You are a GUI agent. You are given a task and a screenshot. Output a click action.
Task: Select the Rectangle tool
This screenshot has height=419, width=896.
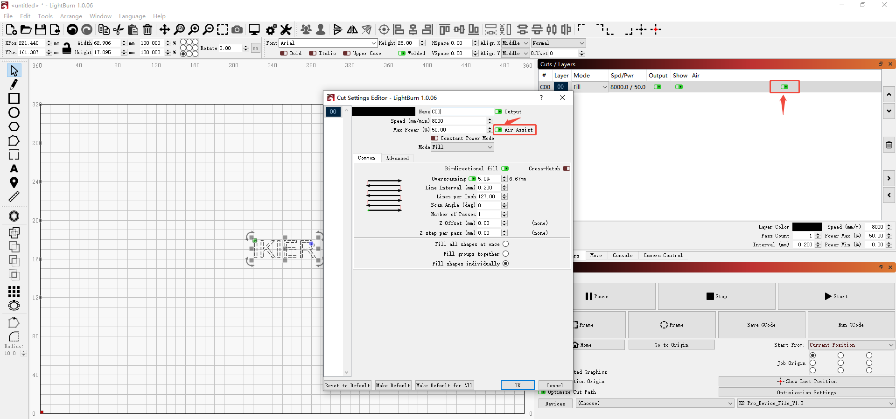click(14, 98)
